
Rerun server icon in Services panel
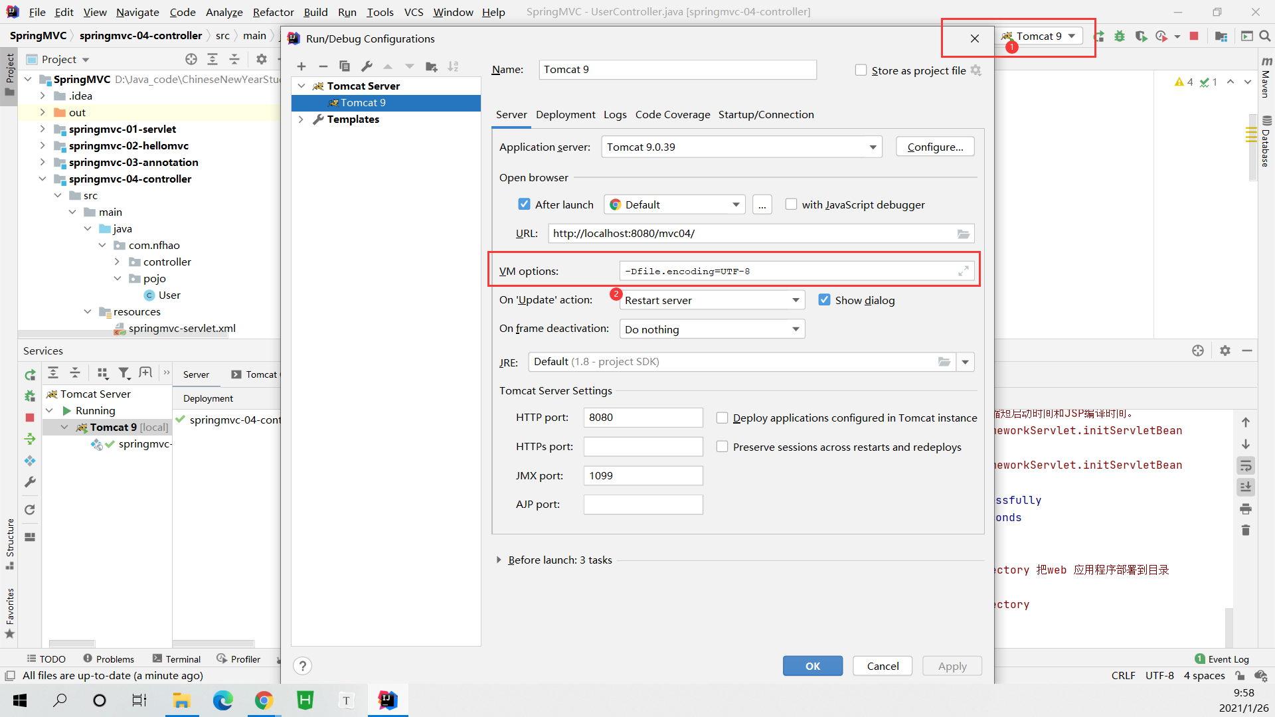click(x=30, y=375)
